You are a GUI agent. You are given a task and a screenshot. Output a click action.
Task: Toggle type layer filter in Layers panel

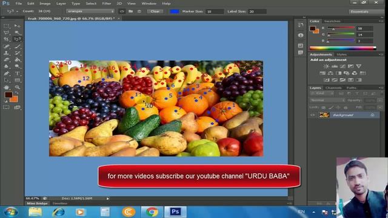357,93
